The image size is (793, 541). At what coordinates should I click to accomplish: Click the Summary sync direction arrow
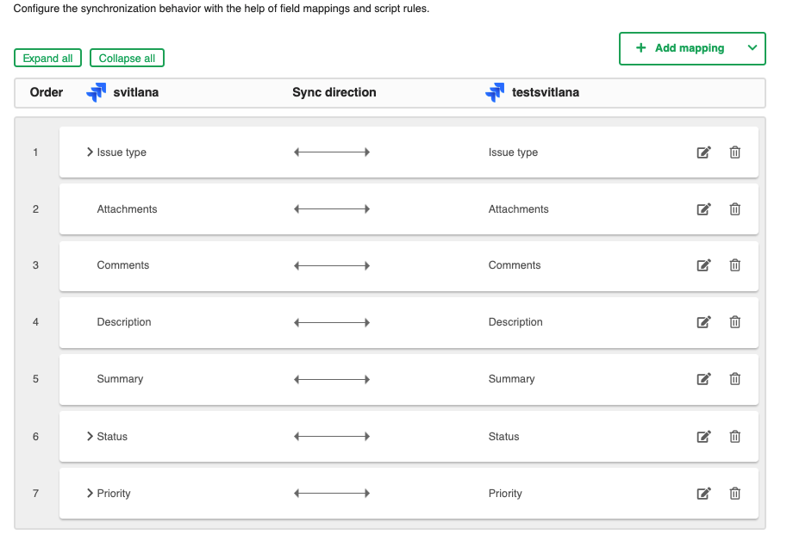[332, 379]
